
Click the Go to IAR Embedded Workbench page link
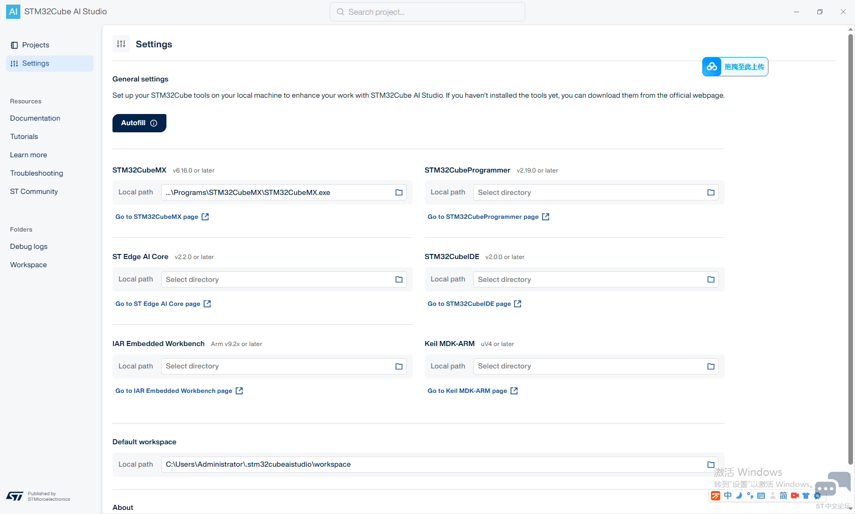179,391
